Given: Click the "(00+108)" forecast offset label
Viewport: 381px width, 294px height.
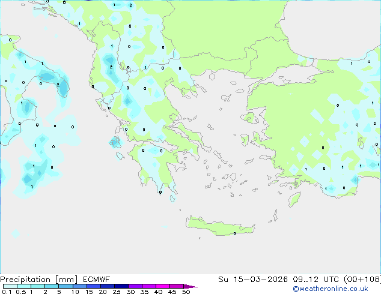Looking at the screenshot, I should [362, 280].
